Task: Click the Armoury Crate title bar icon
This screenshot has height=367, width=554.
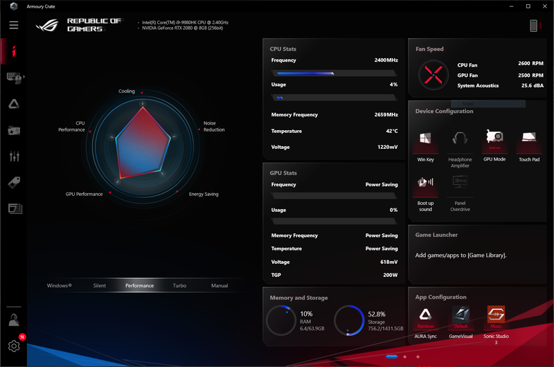Action: (x=13, y=6)
